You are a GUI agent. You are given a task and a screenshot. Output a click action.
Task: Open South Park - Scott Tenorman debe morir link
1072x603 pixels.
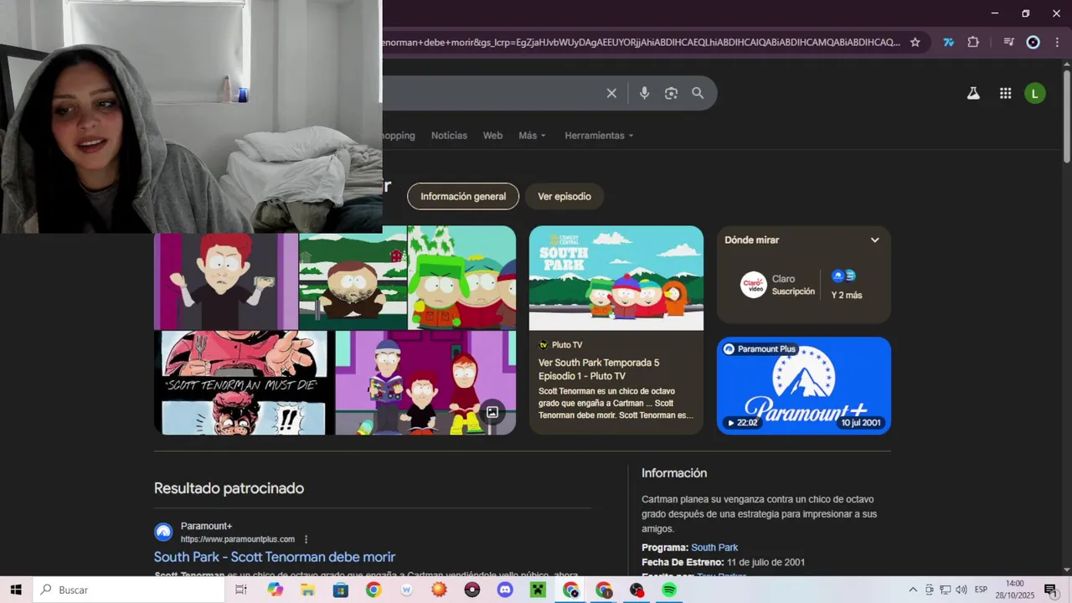(275, 557)
